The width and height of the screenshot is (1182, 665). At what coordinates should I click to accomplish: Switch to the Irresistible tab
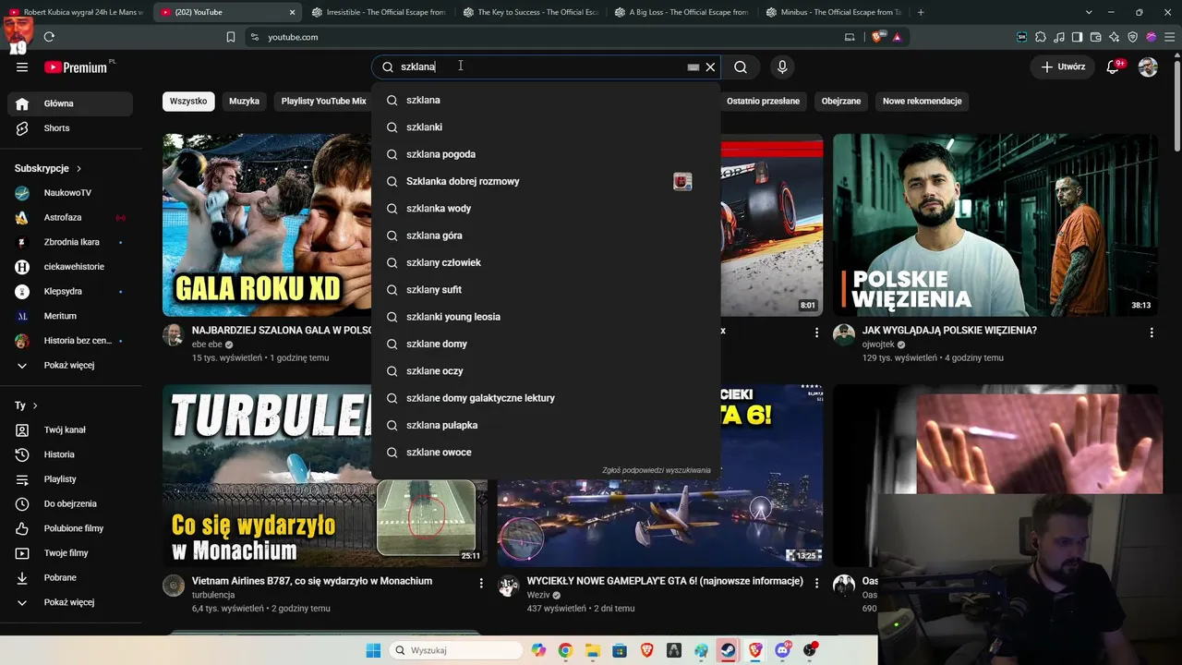coord(378,12)
